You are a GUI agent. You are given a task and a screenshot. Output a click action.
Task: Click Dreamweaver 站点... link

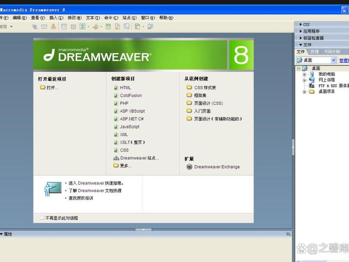(139, 158)
